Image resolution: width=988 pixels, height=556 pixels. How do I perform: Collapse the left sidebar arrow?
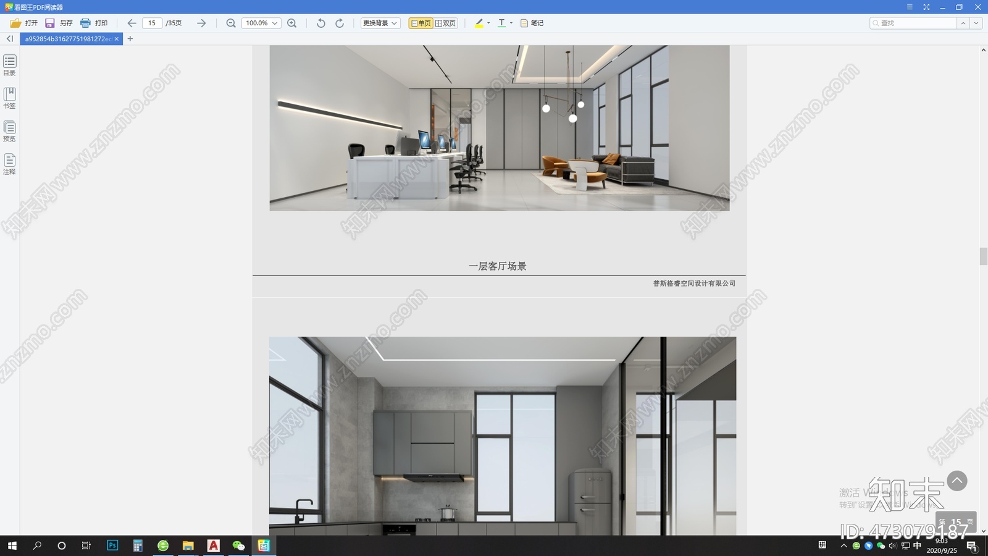pyautogui.click(x=10, y=38)
